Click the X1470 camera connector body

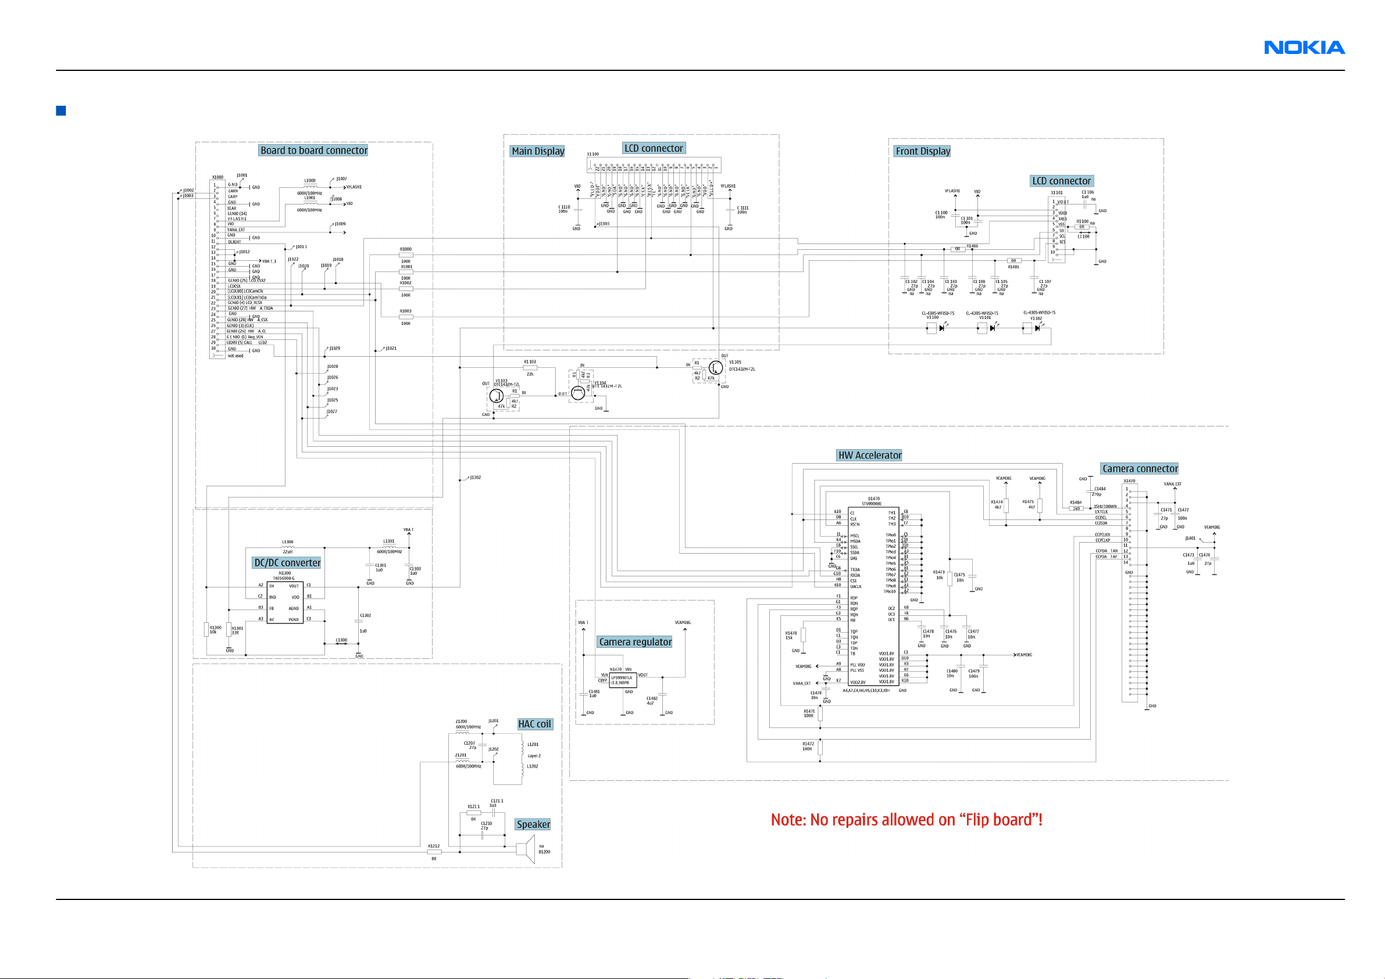click(1130, 593)
